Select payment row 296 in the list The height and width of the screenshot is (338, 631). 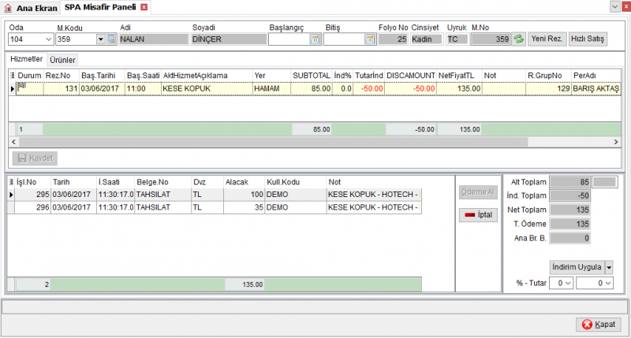click(x=215, y=207)
